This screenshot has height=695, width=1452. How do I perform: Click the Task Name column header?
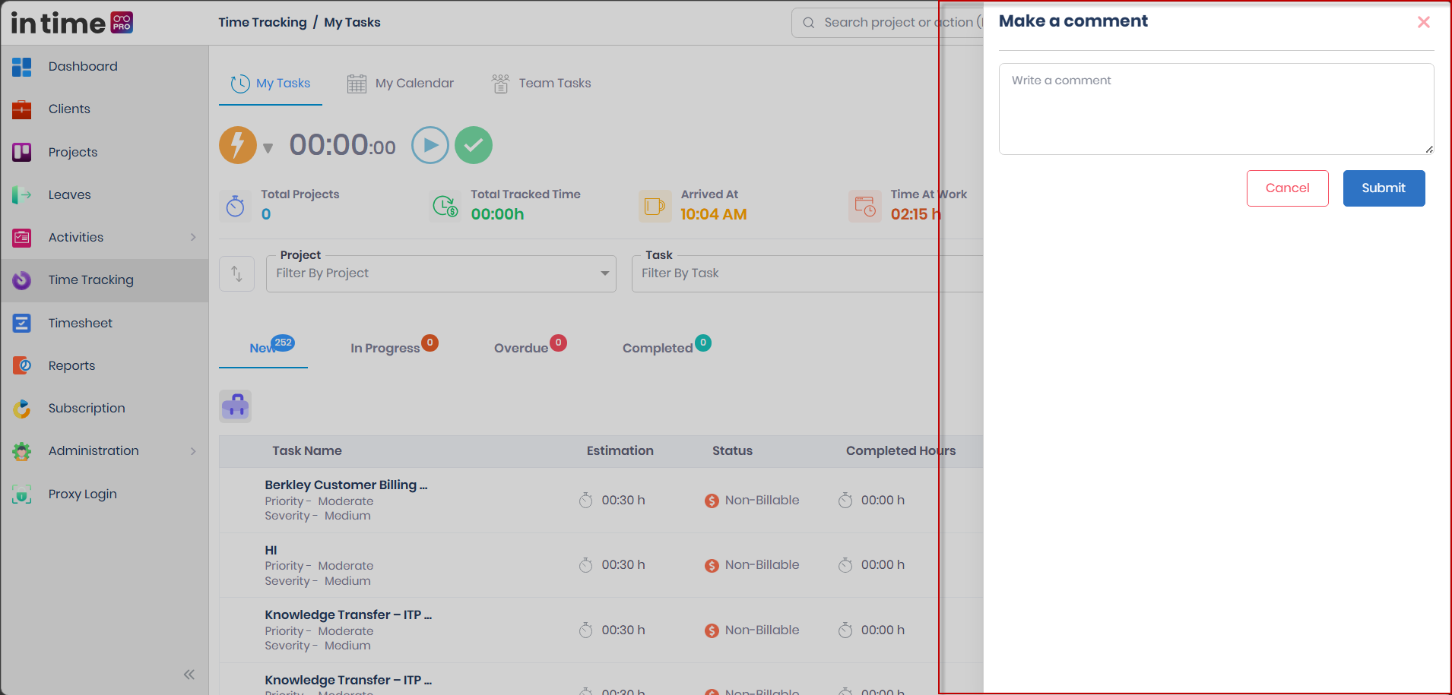coord(307,450)
